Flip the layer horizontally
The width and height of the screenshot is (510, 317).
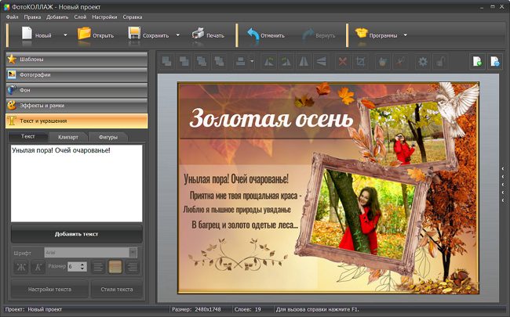[304, 61]
